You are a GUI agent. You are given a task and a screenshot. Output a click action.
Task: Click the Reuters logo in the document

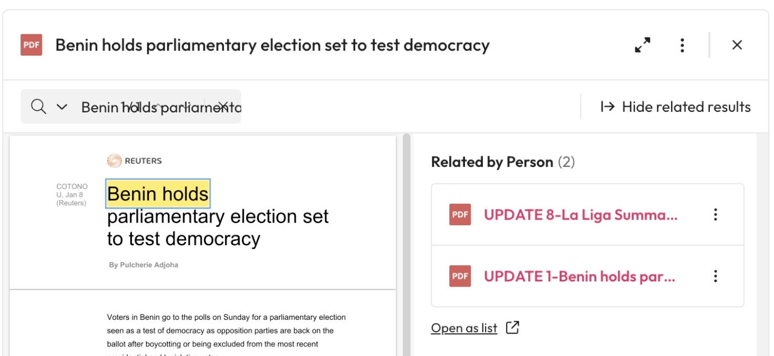point(135,161)
